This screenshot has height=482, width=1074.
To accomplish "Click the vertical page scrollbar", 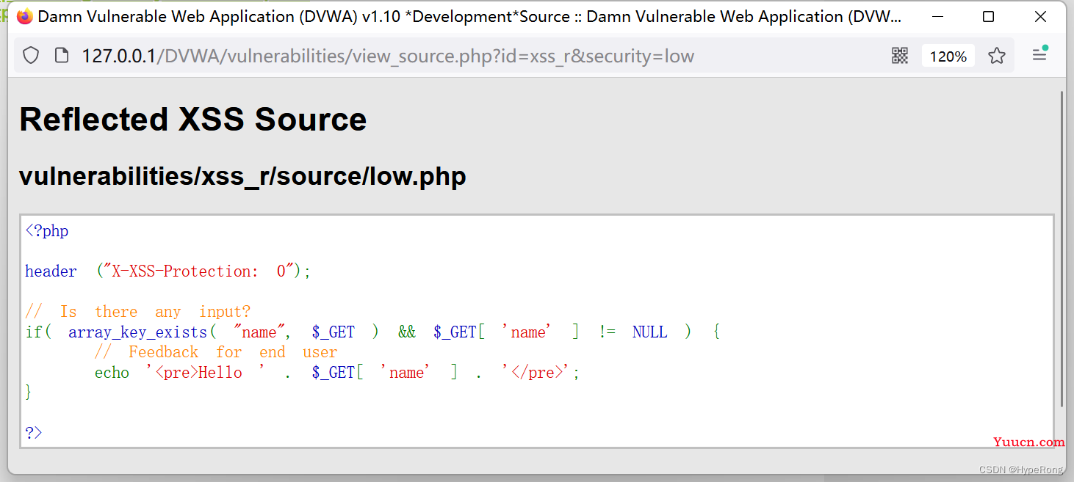I will (x=1062, y=249).
